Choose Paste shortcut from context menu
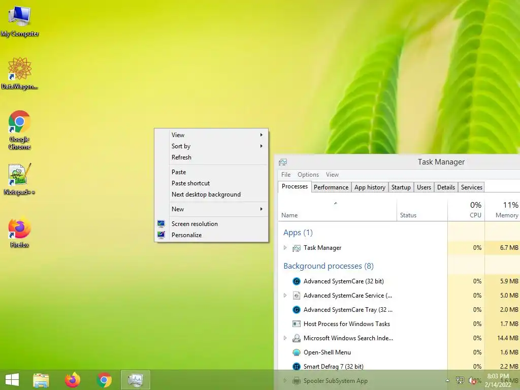 click(x=211, y=183)
